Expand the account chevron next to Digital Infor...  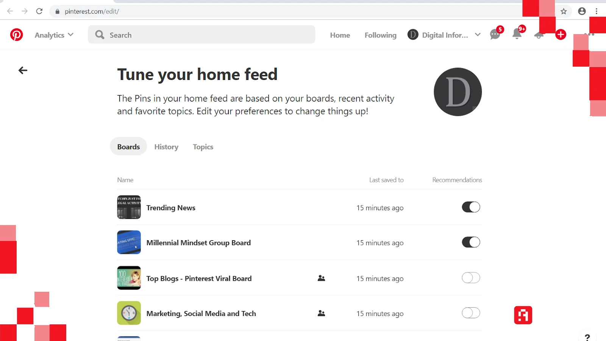(x=478, y=35)
